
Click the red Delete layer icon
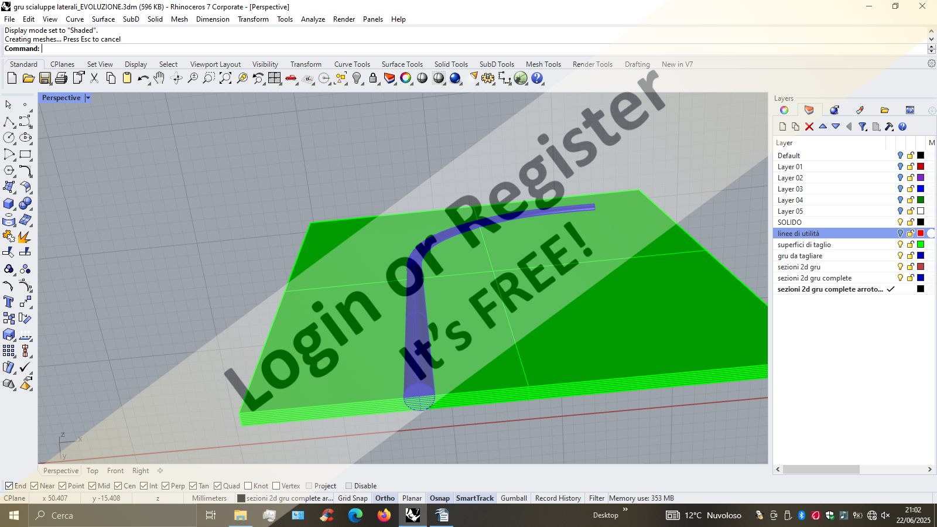[x=809, y=126]
